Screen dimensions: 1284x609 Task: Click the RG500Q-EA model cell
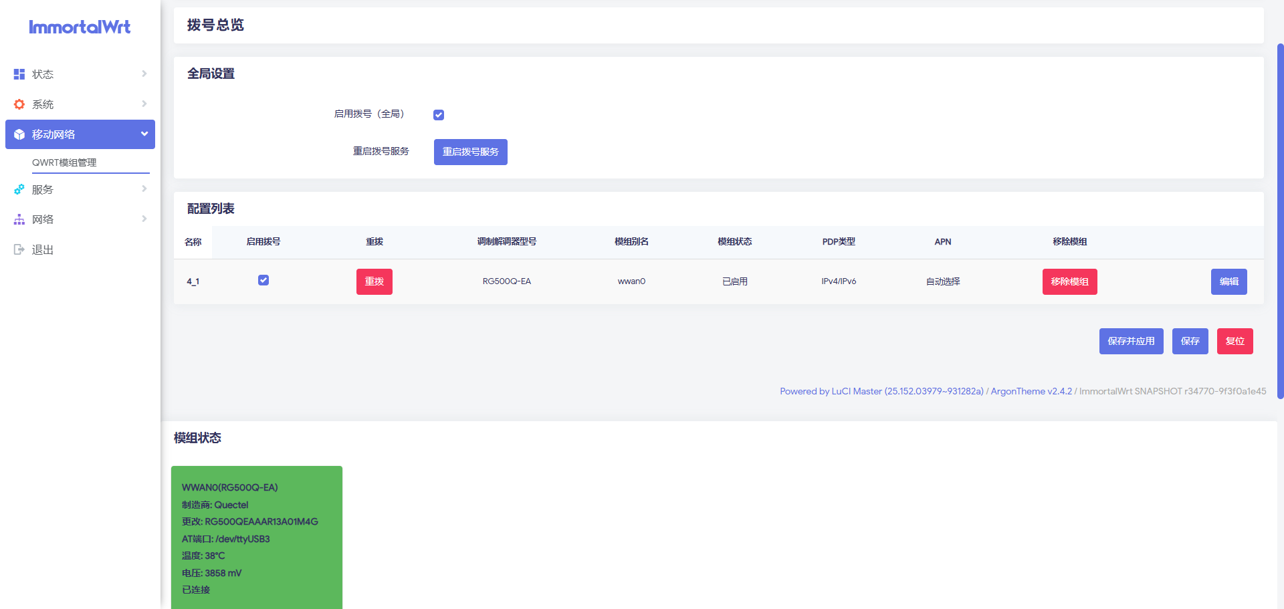(x=507, y=281)
